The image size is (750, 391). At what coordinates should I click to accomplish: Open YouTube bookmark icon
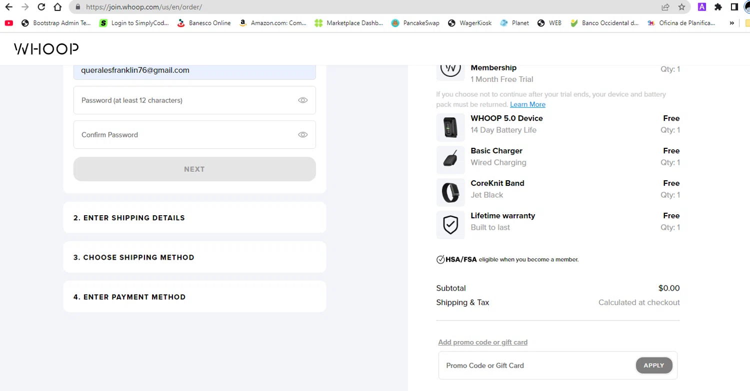tap(8, 23)
